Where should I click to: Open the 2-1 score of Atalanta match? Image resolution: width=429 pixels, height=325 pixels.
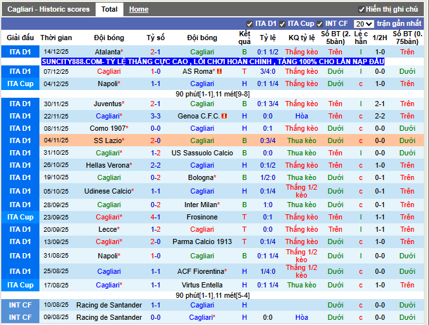pyautogui.click(x=156, y=52)
